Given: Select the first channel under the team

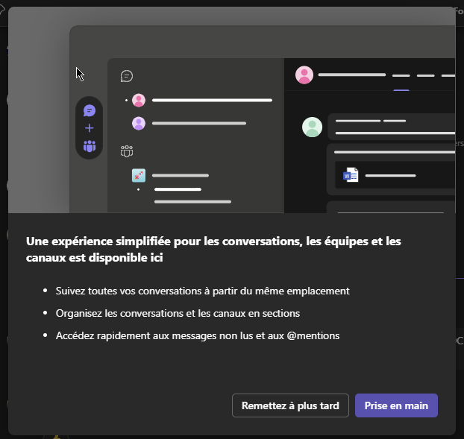Looking at the screenshot, I should click(178, 189).
